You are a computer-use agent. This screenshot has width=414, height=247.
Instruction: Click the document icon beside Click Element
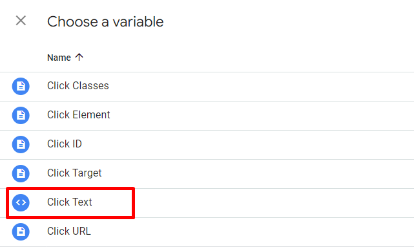21,115
